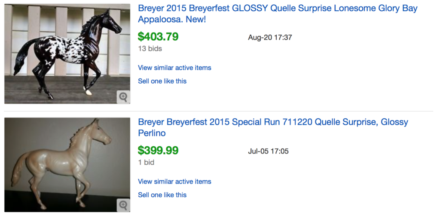Screen dimensions: 440x217
Task: Click "Sell one like this" under the $399.99 listing
Action: click(x=162, y=195)
